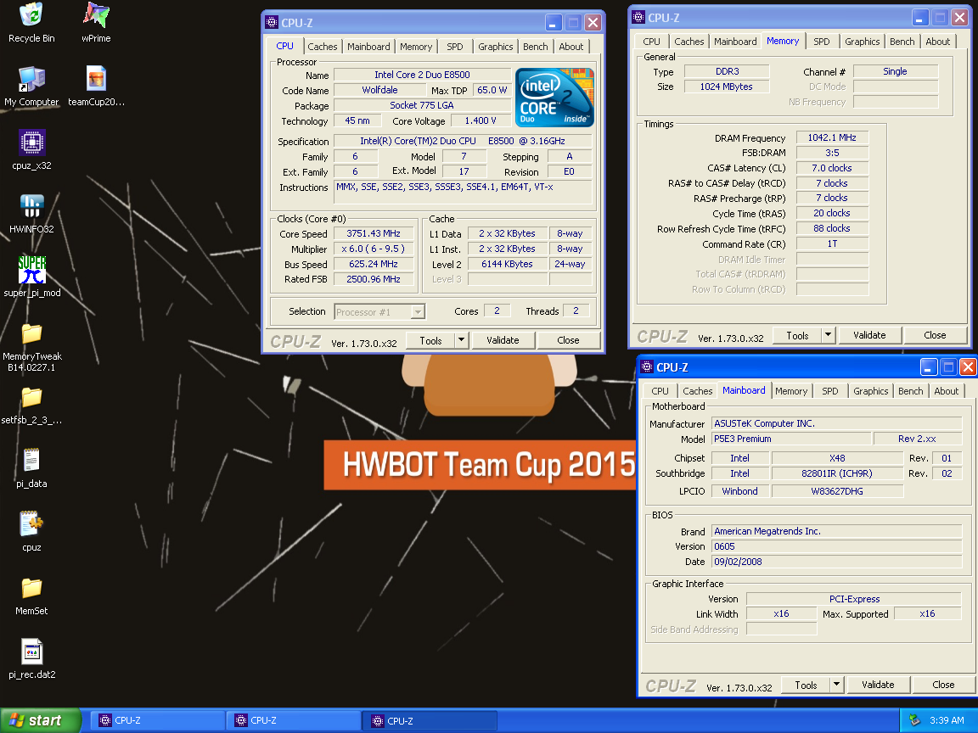
Task: Click the Intel Core 2 Duo logo
Action: (554, 98)
